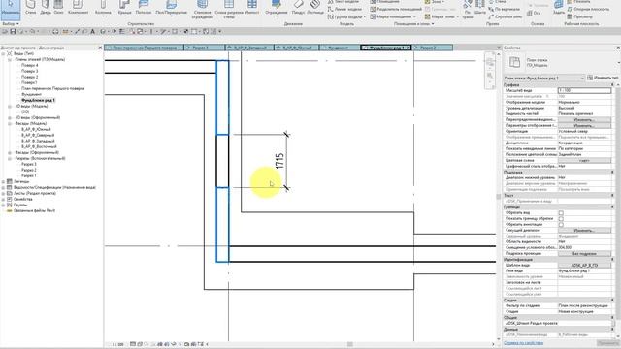Viewport: 621px width, 349px height.
Task: Expand the Листы (Sheets) tree node
Action: pyautogui.click(x=3, y=193)
